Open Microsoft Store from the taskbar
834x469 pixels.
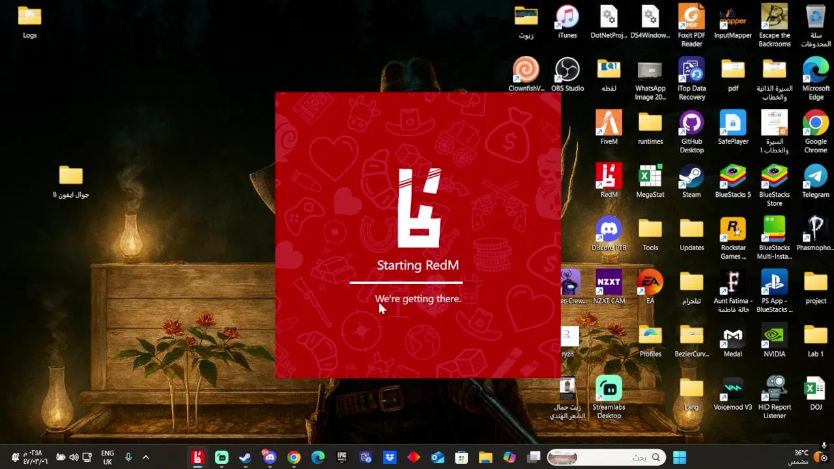[x=461, y=457]
